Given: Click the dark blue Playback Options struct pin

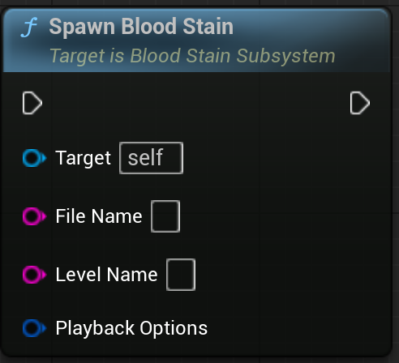Looking at the screenshot, I should (34, 328).
